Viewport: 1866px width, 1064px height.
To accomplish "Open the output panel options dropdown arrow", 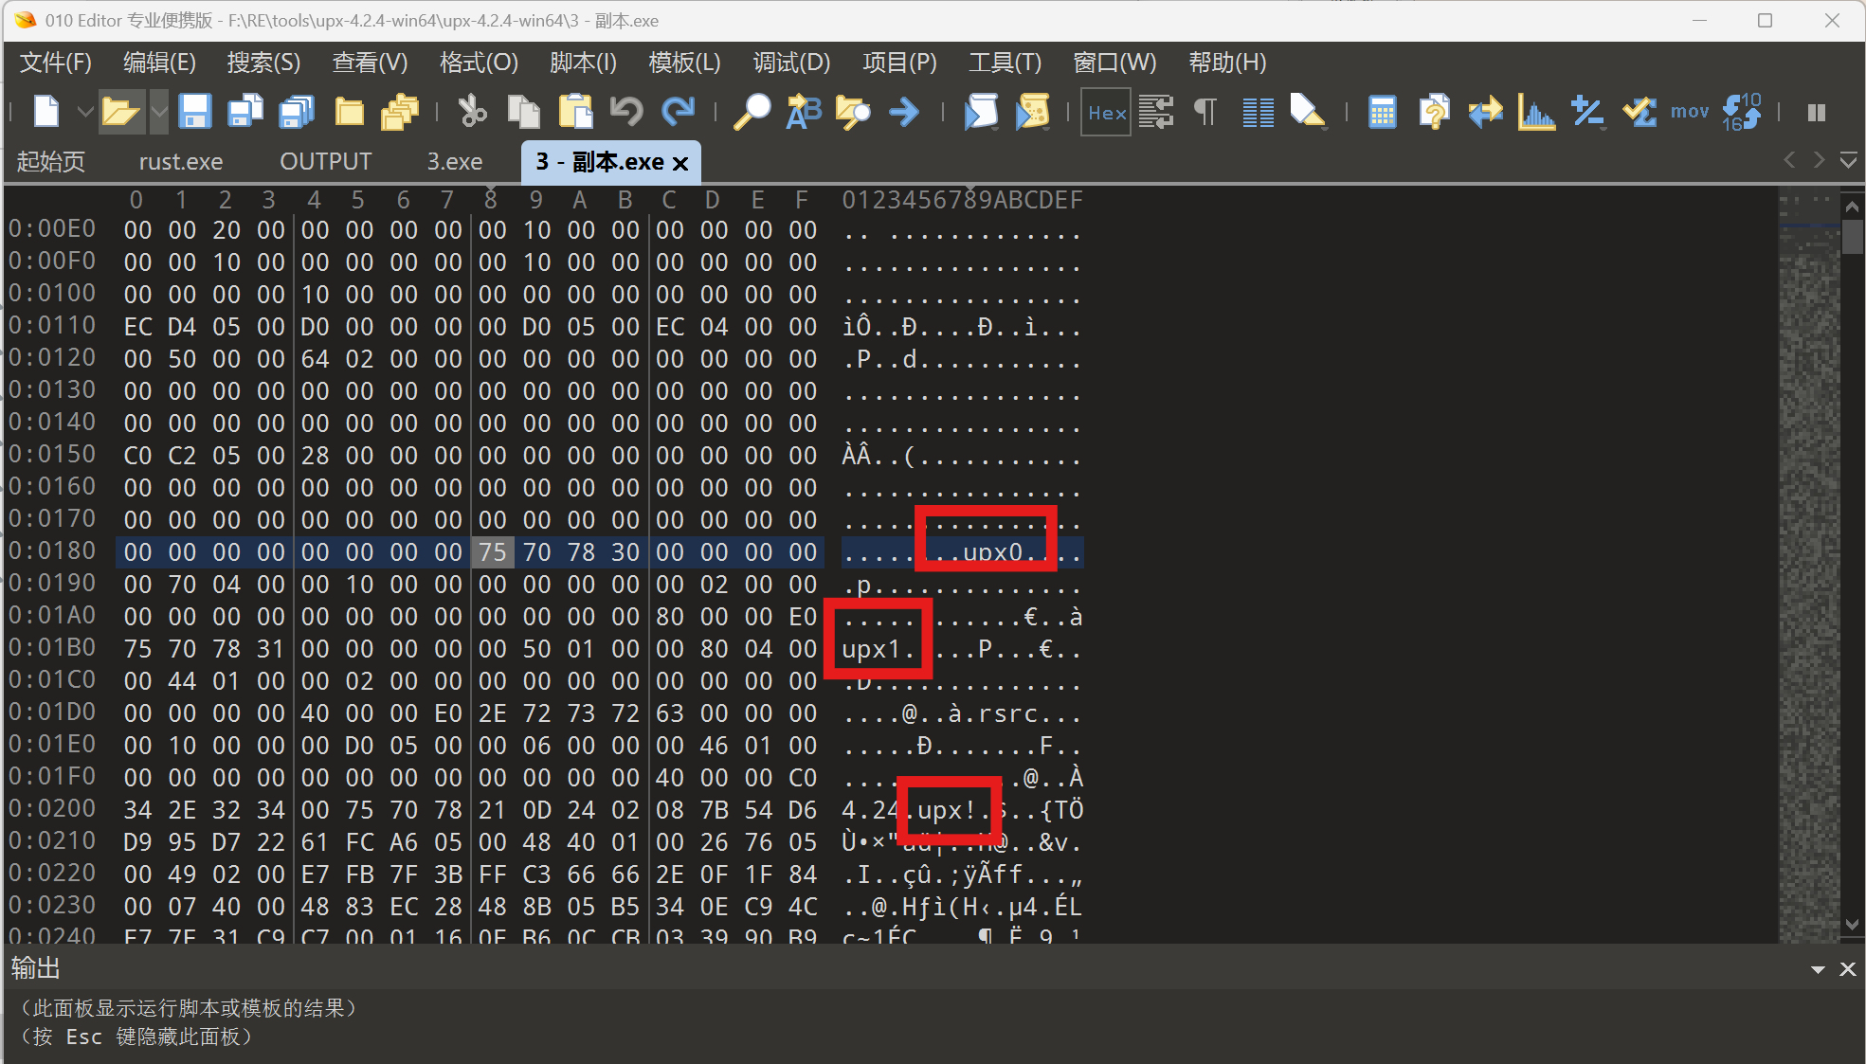I will coord(1817,968).
